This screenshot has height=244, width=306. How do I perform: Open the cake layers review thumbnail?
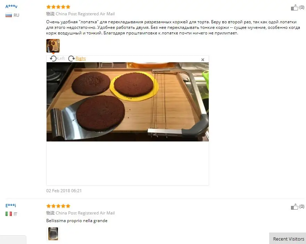pyautogui.click(x=53, y=46)
